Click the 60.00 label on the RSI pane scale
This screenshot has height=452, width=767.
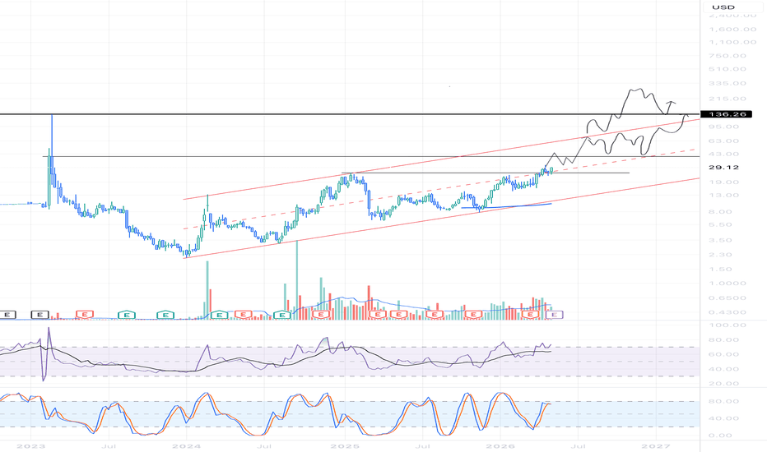pyautogui.click(x=724, y=354)
